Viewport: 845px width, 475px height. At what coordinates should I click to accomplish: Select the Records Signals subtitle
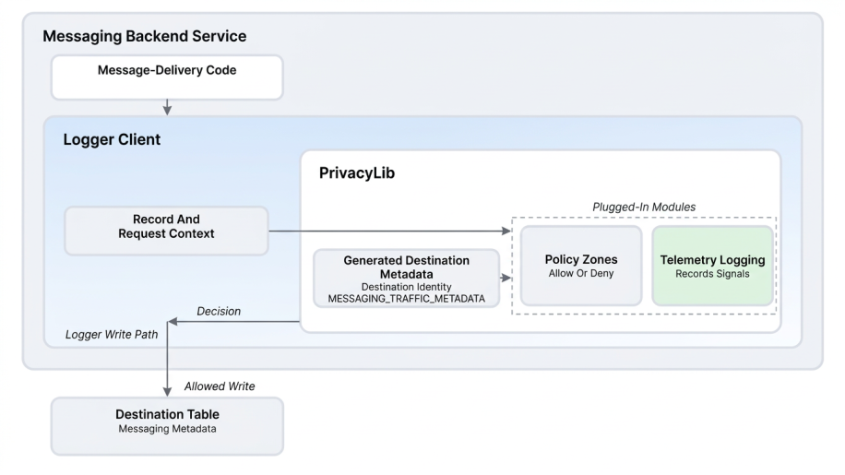point(712,274)
